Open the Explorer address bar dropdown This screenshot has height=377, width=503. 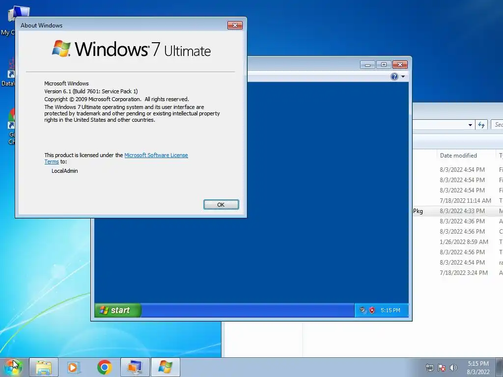[470, 125]
